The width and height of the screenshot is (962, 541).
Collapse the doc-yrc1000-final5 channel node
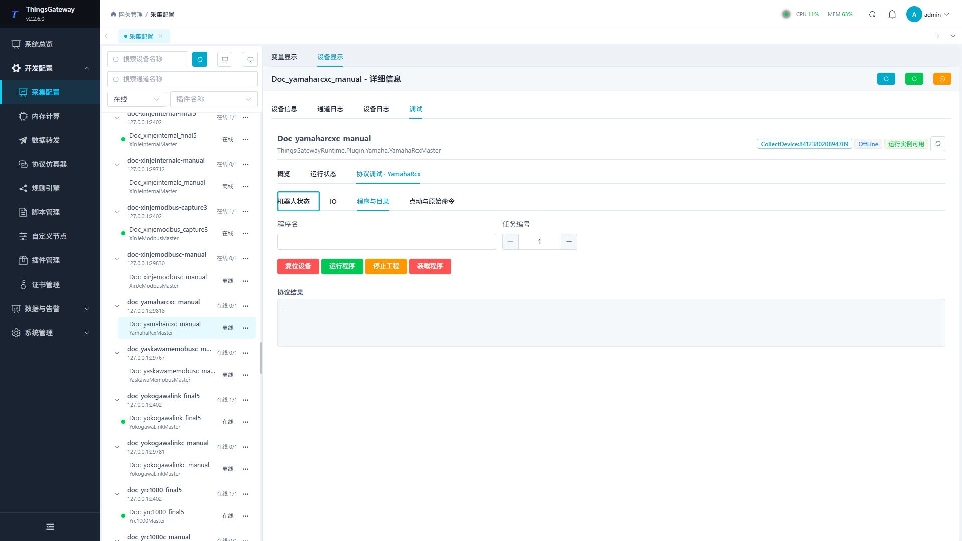(117, 494)
